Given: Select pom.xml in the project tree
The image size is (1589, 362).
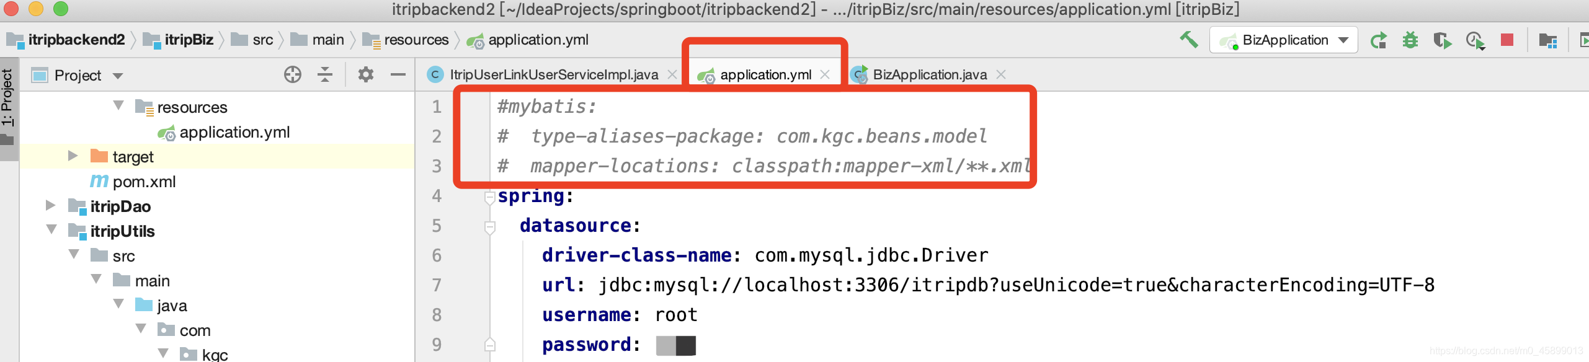Looking at the screenshot, I should (x=144, y=182).
